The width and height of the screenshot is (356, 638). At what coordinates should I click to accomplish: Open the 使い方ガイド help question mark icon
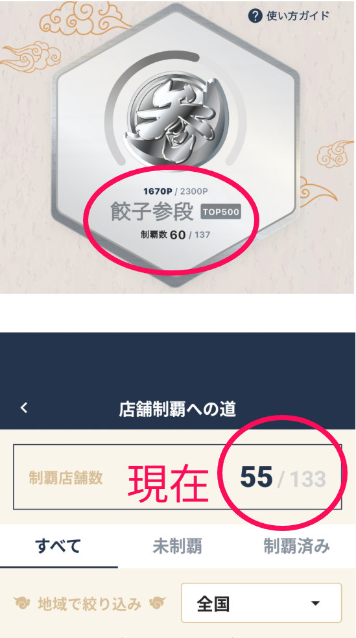255,16
